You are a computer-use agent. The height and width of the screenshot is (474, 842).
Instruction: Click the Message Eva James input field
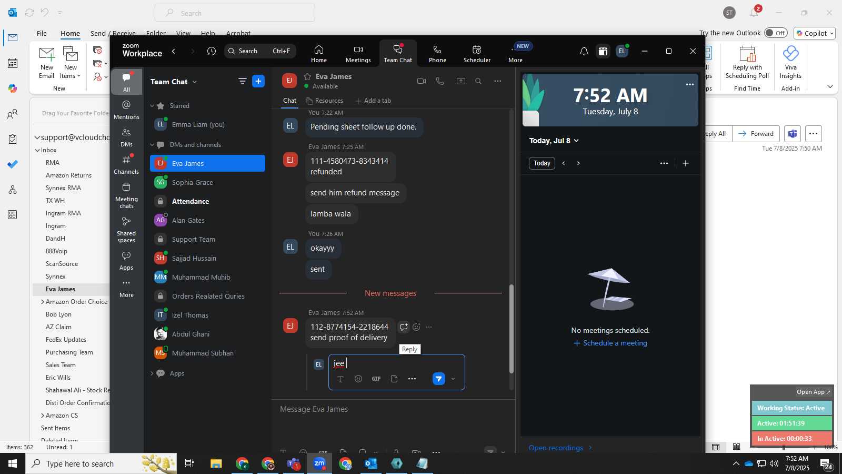[x=392, y=409]
